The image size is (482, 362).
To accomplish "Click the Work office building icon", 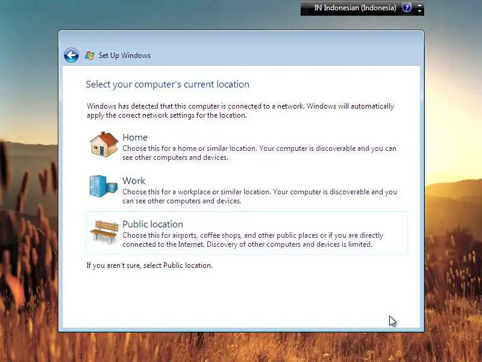I will [104, 186].
